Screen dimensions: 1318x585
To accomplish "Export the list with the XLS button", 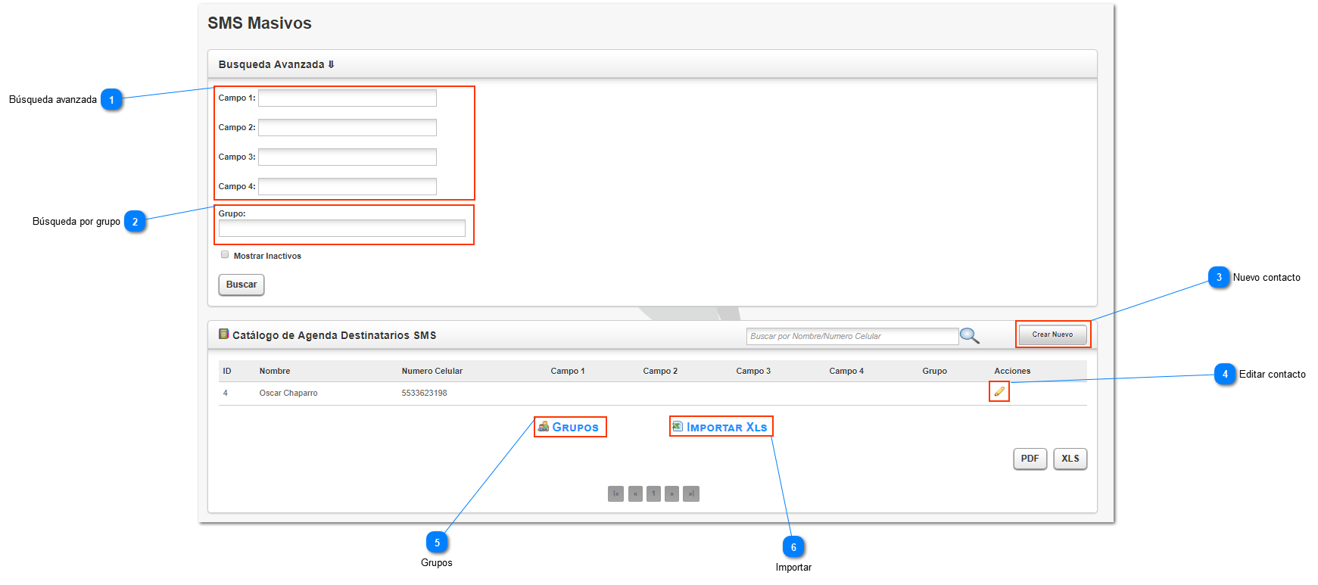I will coord(1070,459).
